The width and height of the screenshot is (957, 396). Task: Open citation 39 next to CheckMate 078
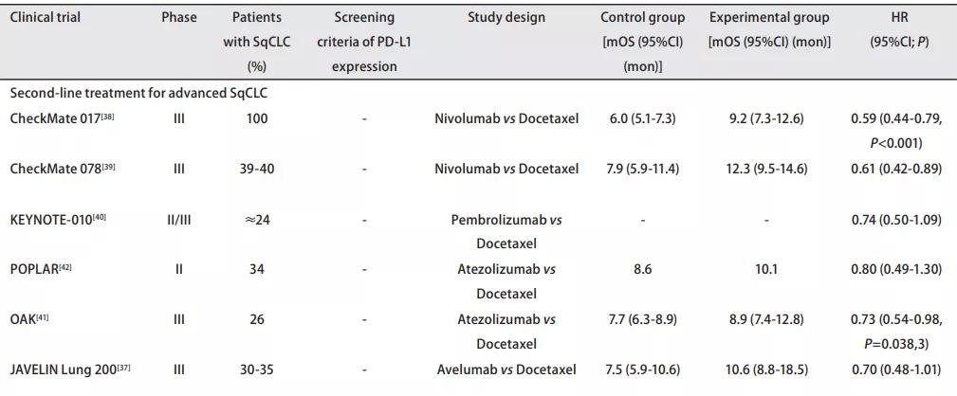[x=100, y=166]
